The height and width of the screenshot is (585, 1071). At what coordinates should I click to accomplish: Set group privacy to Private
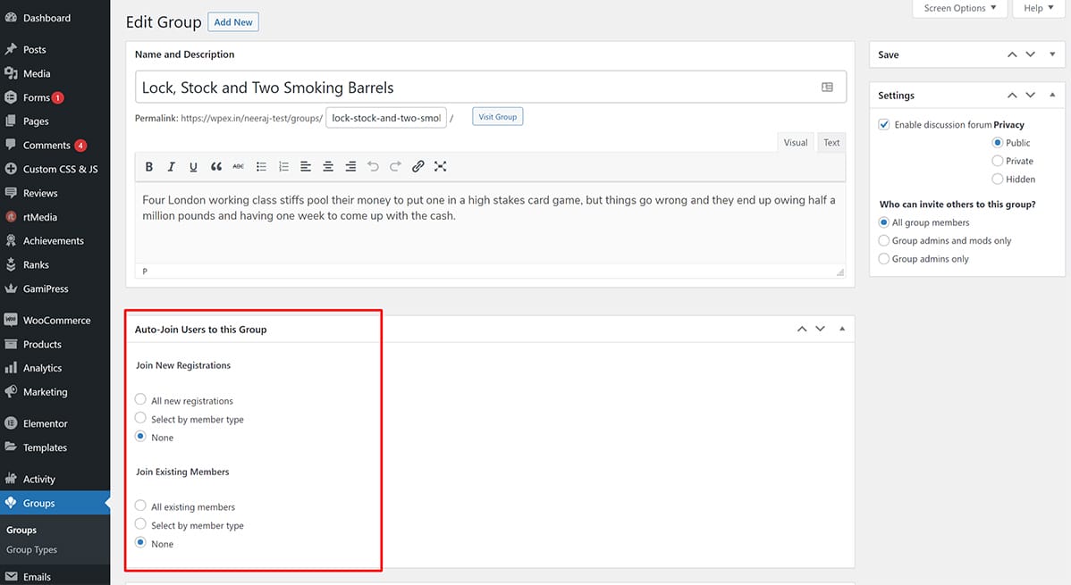point(998,161)
